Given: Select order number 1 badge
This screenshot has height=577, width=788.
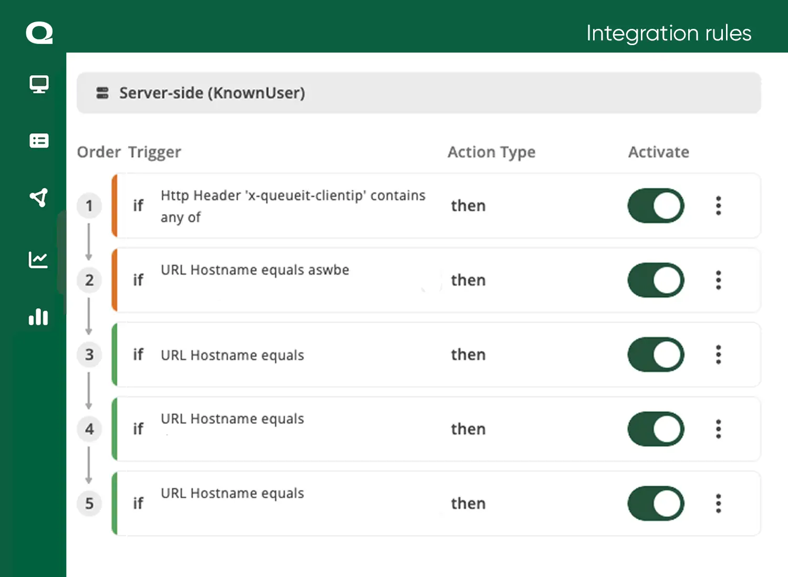Looking at the screenshot, I should pyautogui.click(x=89, y=206).
